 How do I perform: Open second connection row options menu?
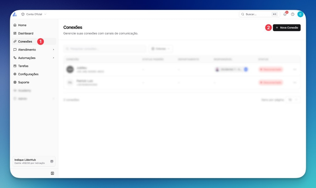[295, 83]
